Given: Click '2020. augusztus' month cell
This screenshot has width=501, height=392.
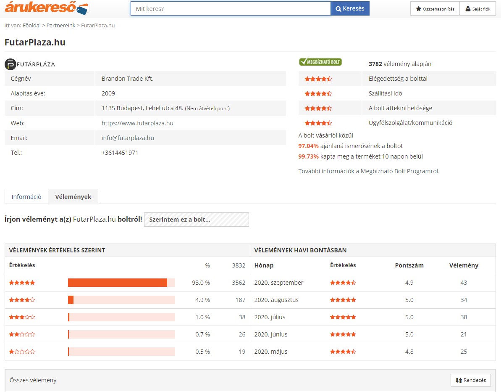Looking at the screenshot, I should pyautogui.click(x=276, y=300).
